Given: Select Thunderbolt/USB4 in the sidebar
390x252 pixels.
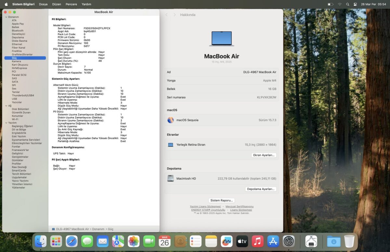Looking at the screenshot, I should (x=23, y=95).
